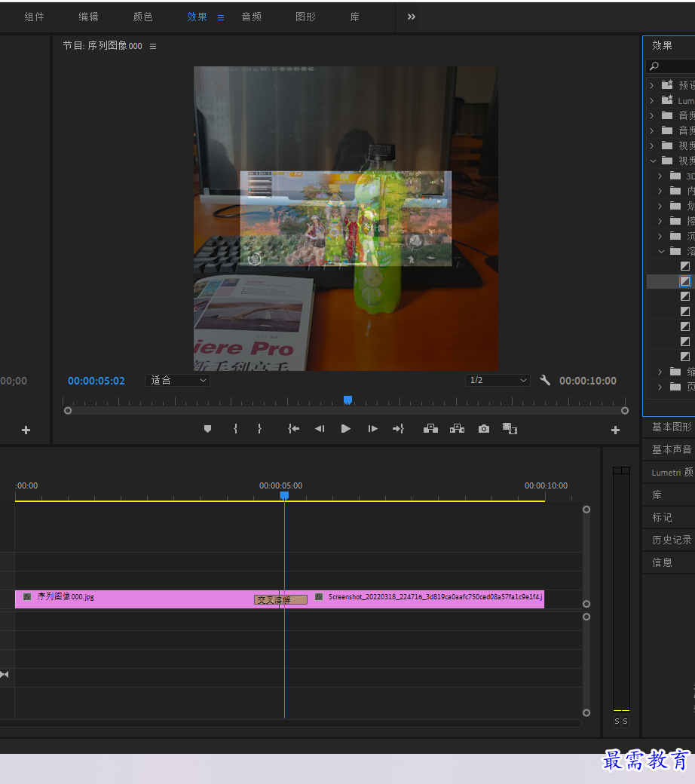
Task: Step back one frame
Action: tap(320, 428)
